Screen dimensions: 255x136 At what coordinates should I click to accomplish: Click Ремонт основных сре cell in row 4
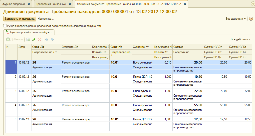click(x=76, y=105)
